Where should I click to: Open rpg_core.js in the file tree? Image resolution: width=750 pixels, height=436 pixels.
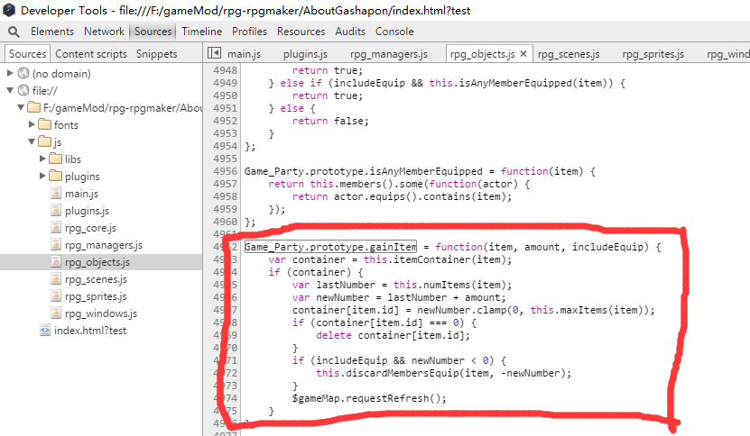90,228
